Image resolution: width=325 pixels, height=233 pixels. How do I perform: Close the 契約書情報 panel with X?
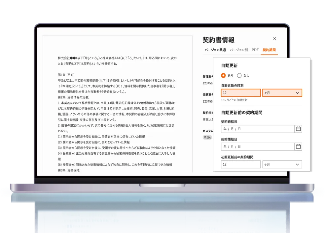274,39
